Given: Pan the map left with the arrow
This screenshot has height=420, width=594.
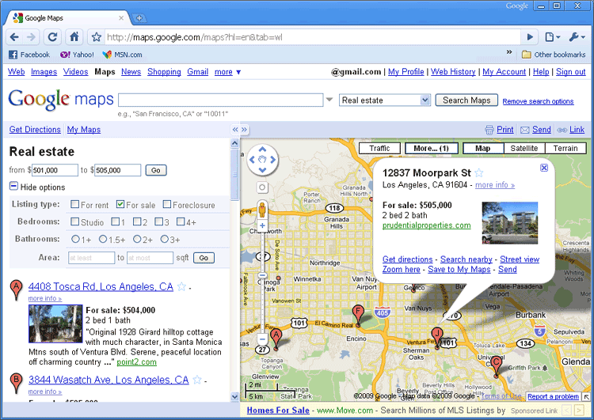Looking at the screenshot, I should tap(252, 160).
